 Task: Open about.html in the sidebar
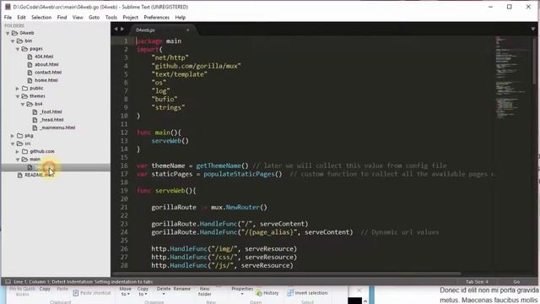(46, 64)
